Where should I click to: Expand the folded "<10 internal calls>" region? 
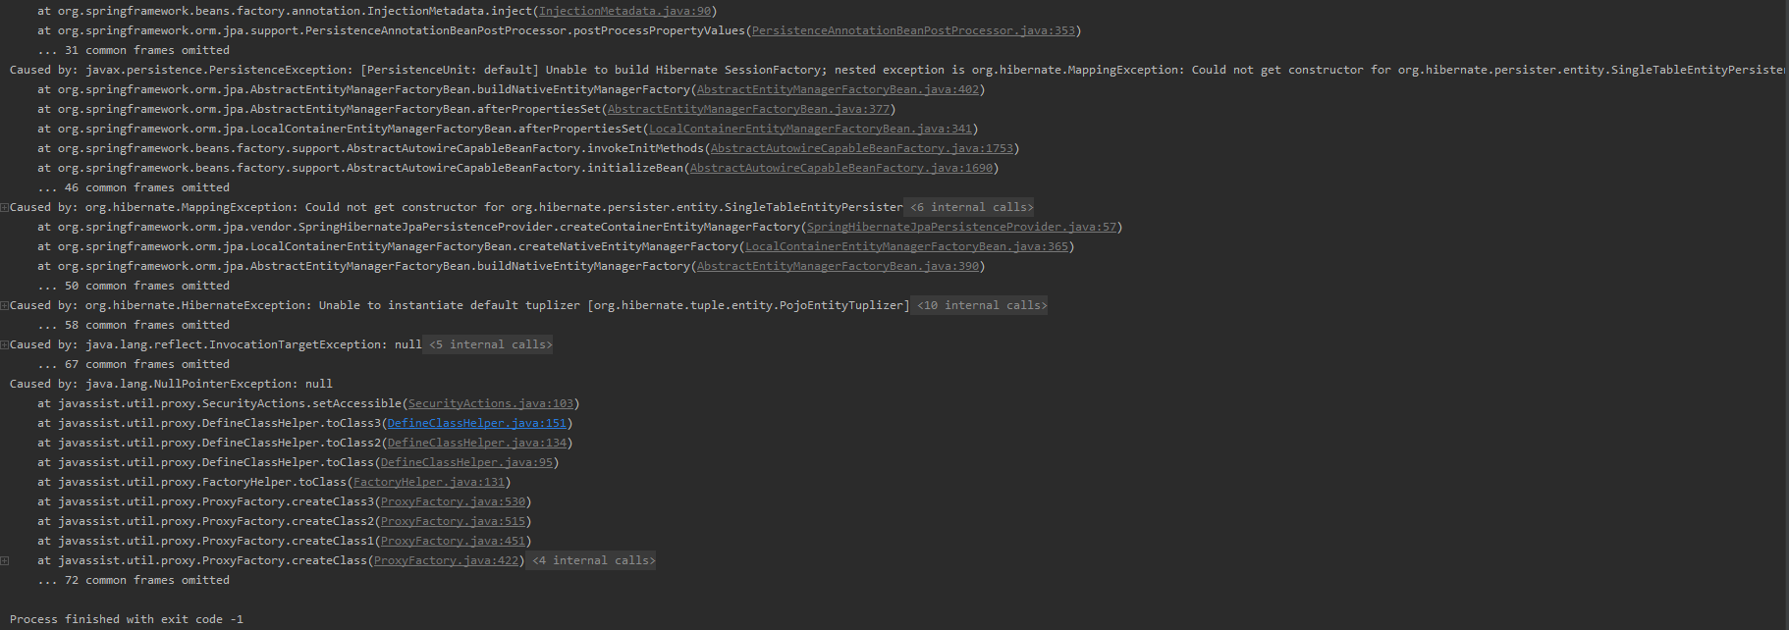[981, 305]
